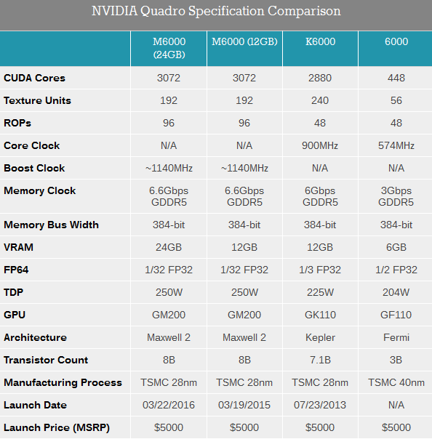Click the 'ROPs' row label
432x439 pixels.
pos(17,123)
